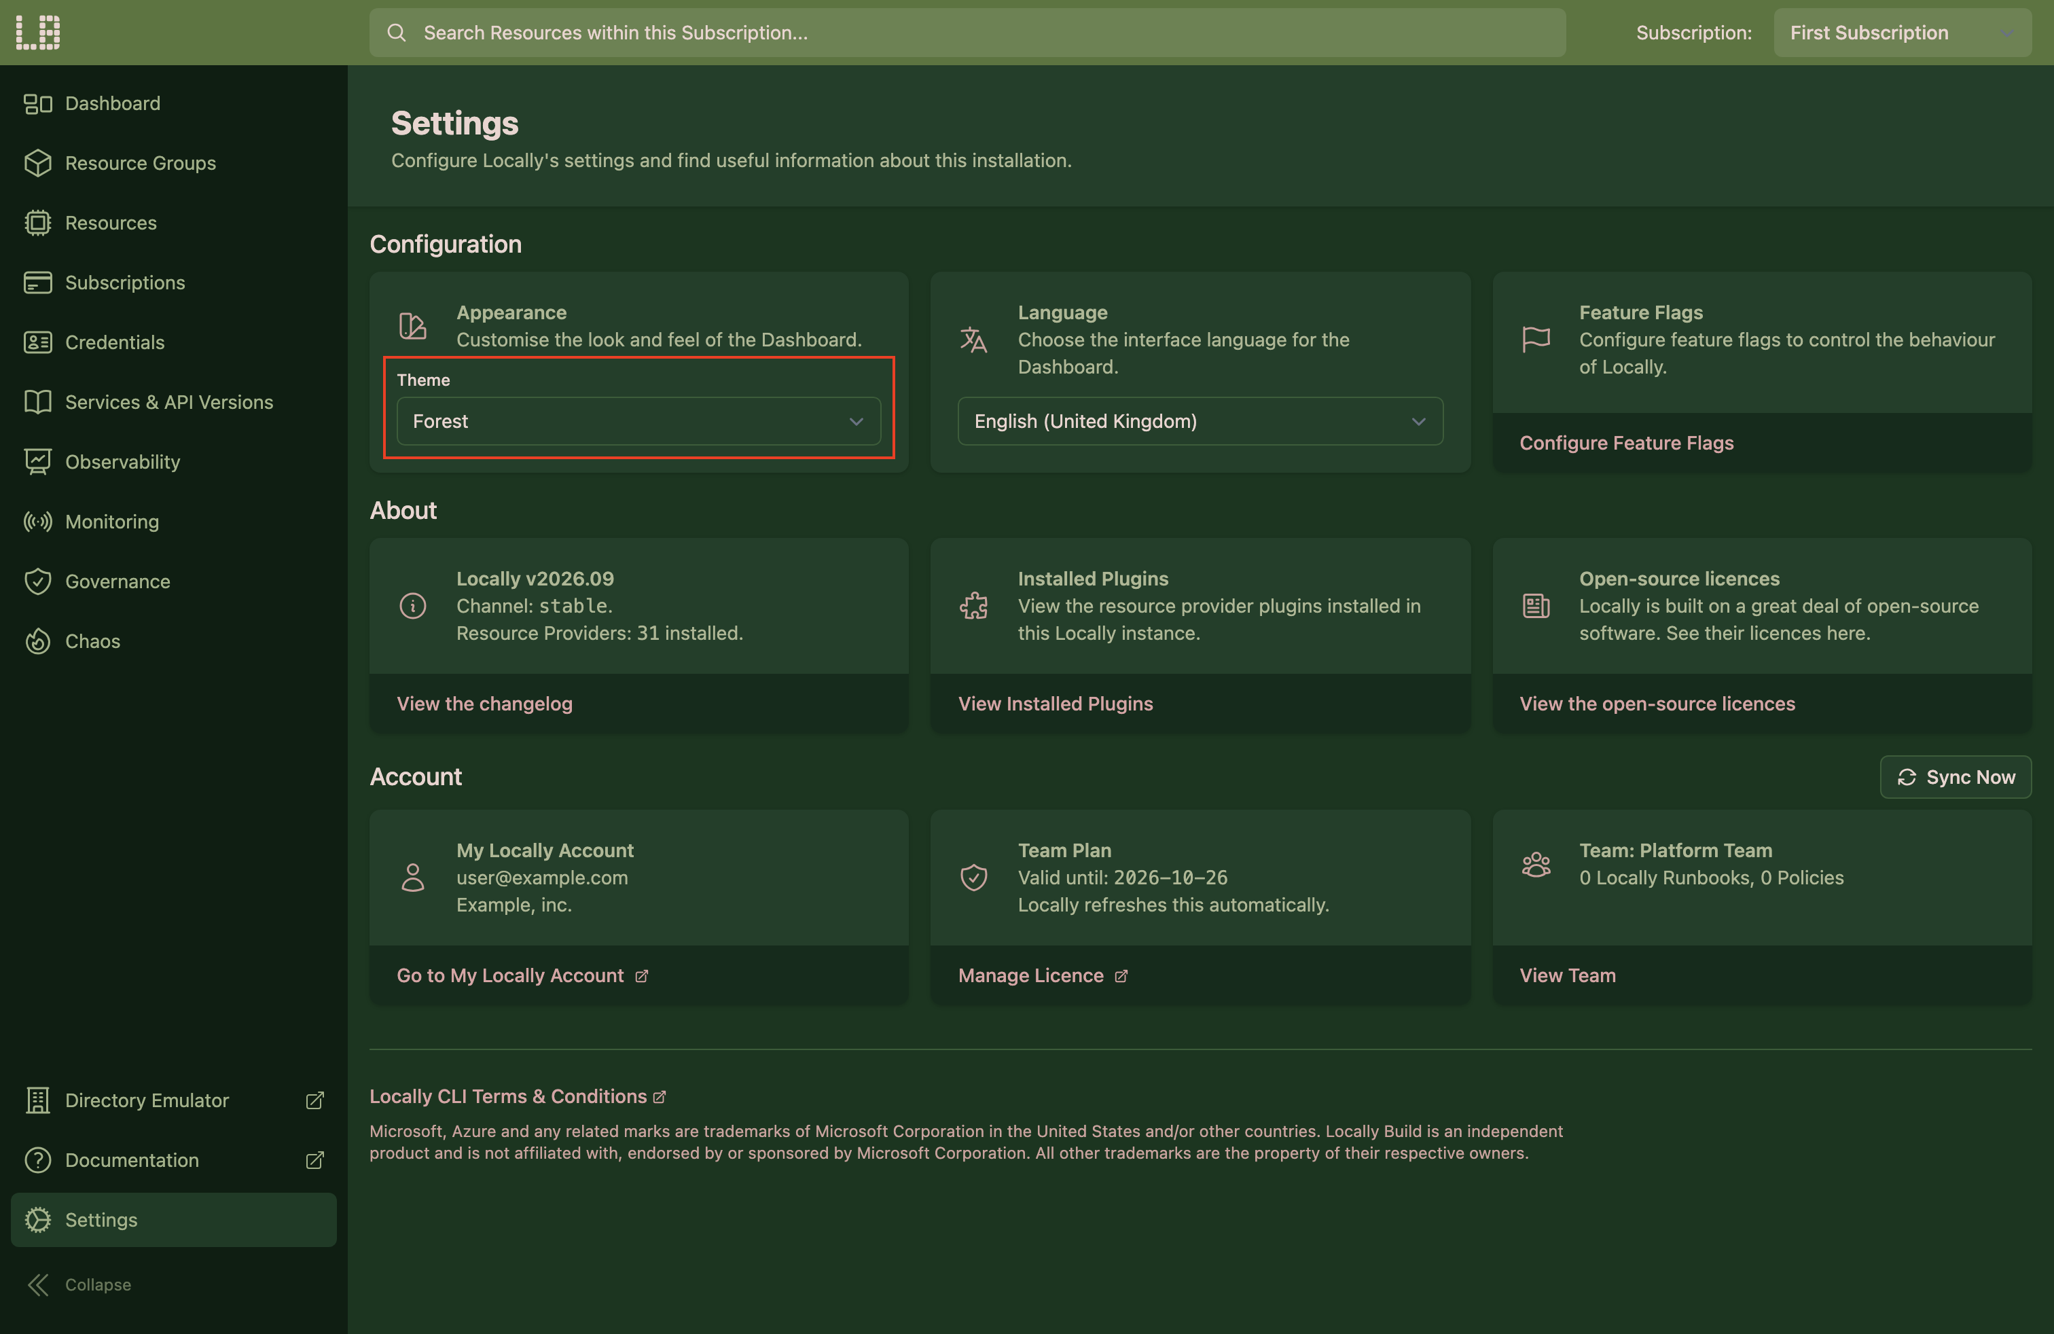Open the First Subscription dropdown

click(1902, 33)
